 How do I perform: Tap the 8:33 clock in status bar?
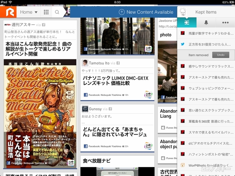click(117, 2)
